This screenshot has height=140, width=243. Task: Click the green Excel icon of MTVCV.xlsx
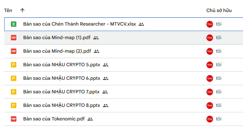(14, 24)
